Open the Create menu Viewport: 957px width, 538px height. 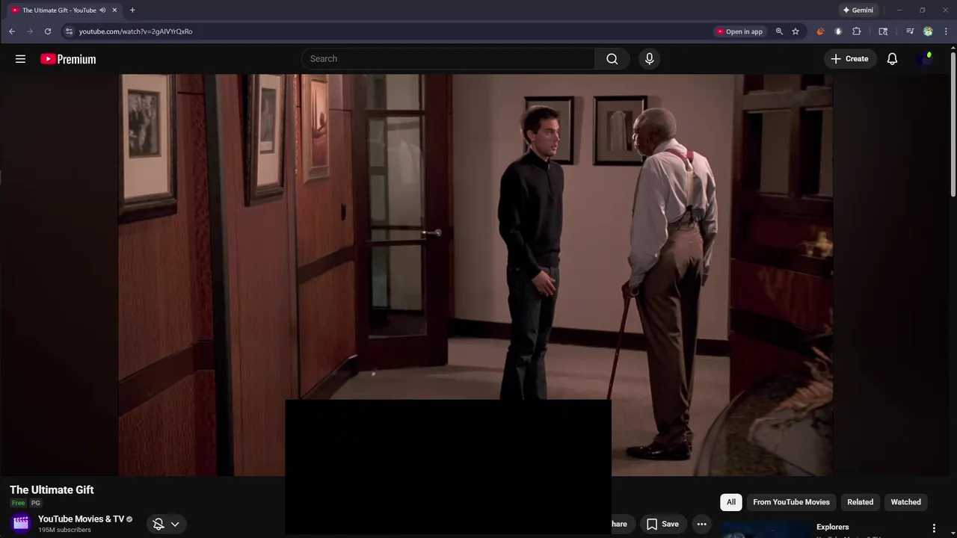pyautogui.click(x=849, y=59)
